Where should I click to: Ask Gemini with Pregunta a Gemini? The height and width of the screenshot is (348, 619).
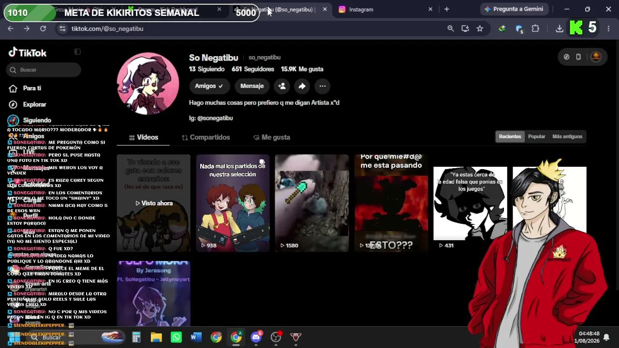pos(514,9)
